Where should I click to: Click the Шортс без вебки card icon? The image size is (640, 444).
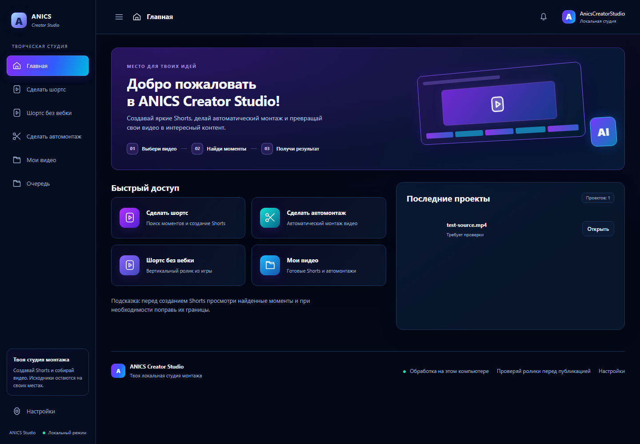[130, 265]
